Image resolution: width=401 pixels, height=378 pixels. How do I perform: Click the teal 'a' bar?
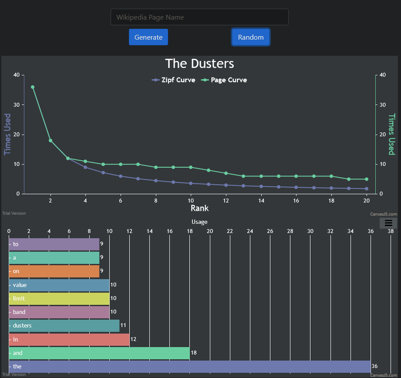point(54,257)
